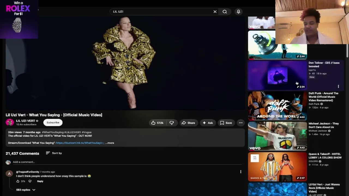Expand the 583 replies thread
Viewport: 349px width, 196px height.
point(26,190)
